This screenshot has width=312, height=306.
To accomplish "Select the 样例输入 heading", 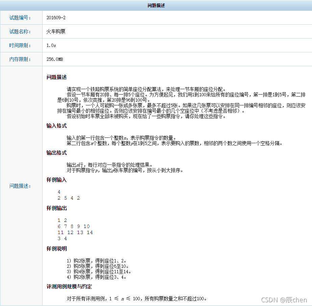I will click(56, 180).
